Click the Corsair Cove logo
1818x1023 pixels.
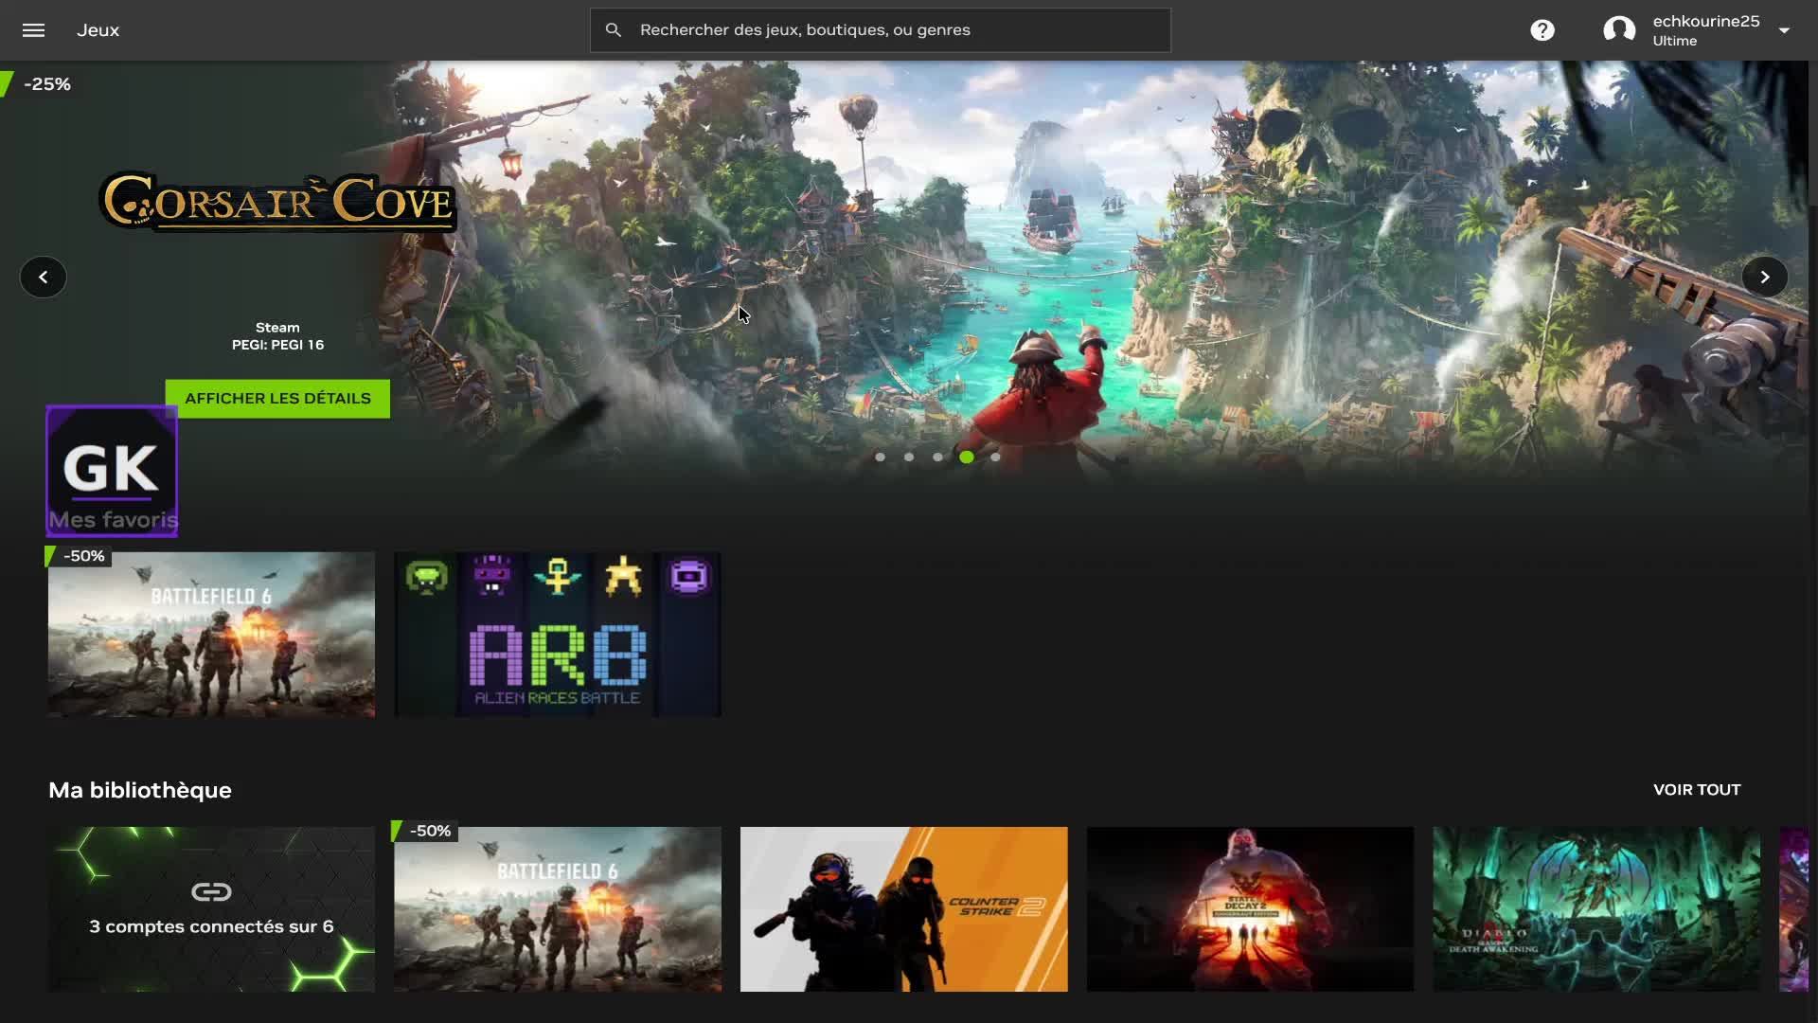tap(277, 201)
